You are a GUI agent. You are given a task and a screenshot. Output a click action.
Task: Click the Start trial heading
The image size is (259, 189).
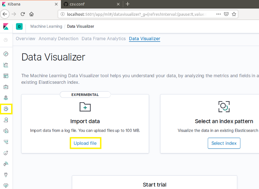(x=154, y=185)
